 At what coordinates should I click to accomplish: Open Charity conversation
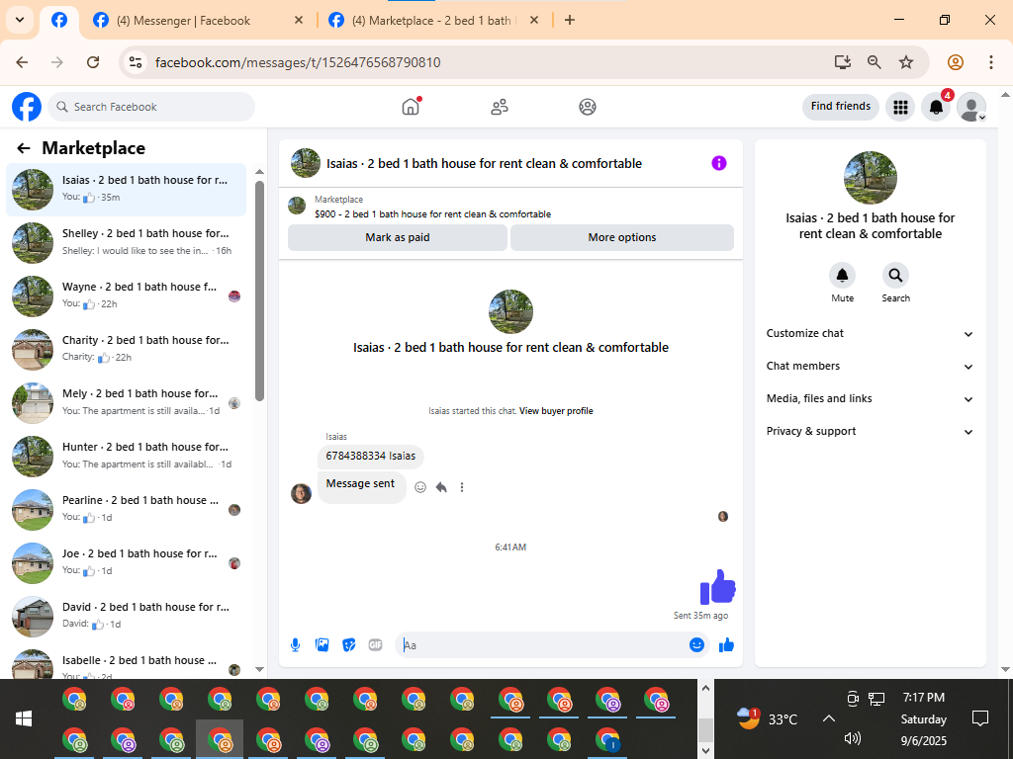coord(127,349)
